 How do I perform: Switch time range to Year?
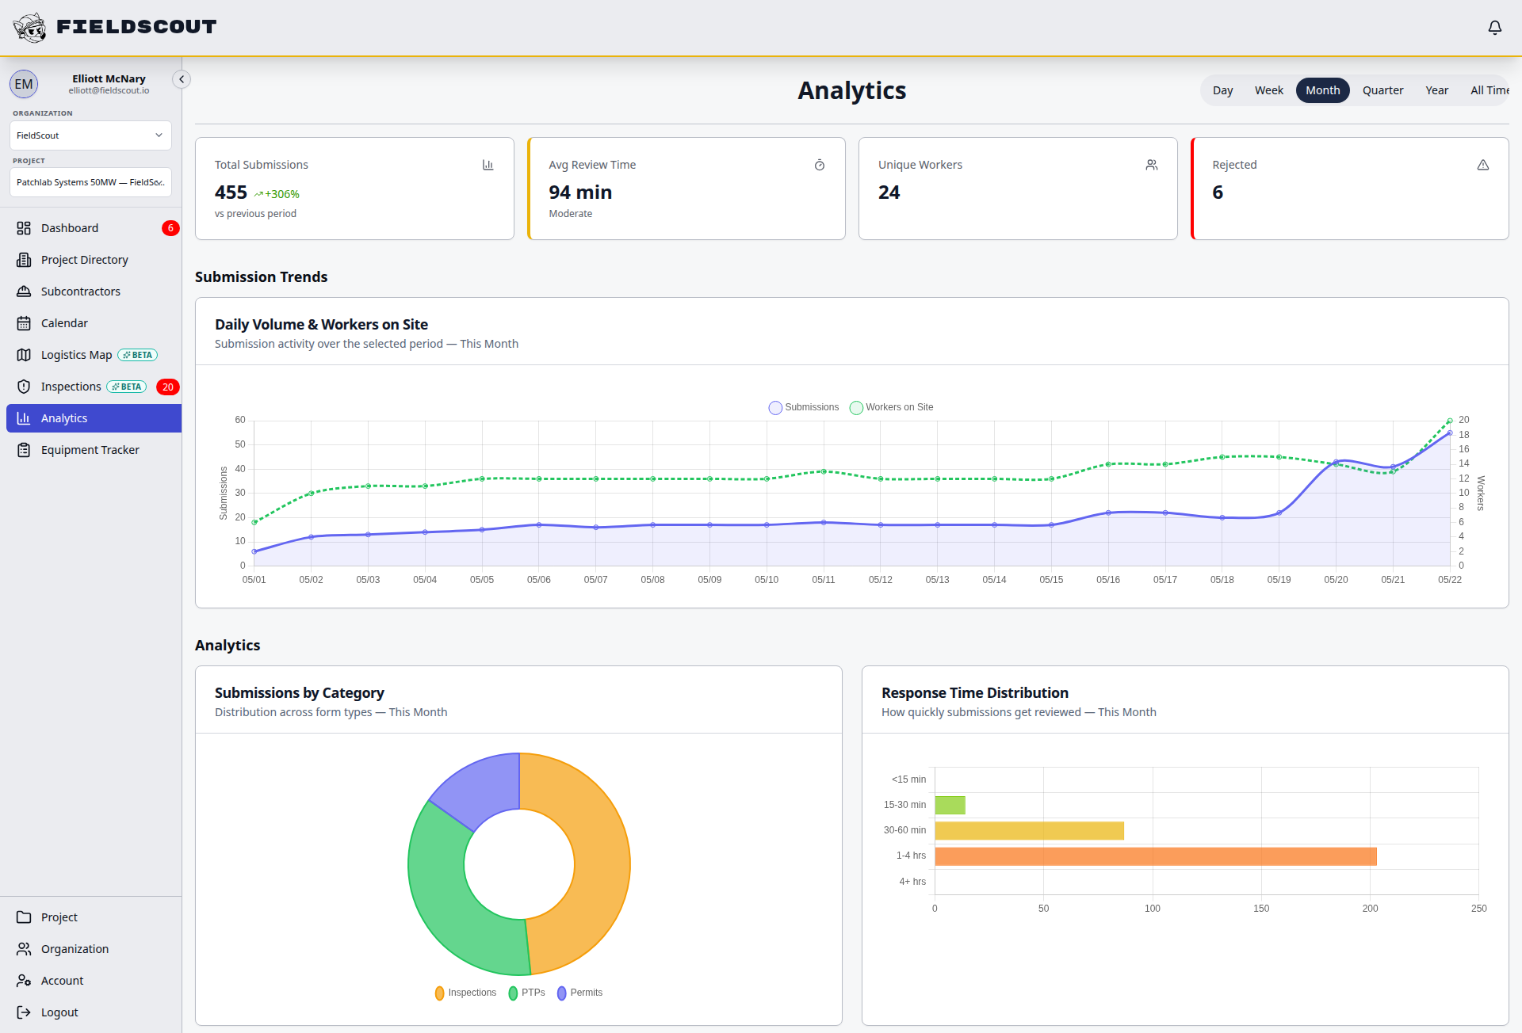1436,90
